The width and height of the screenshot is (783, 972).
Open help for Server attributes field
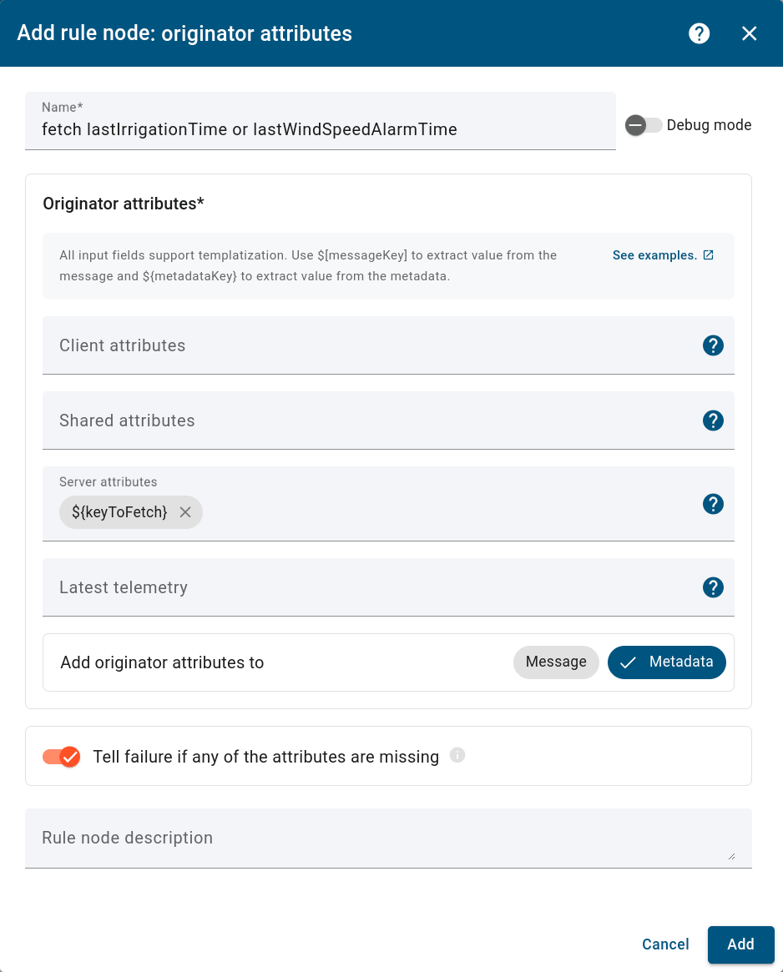pyautogui.click(x=713, y=504)
